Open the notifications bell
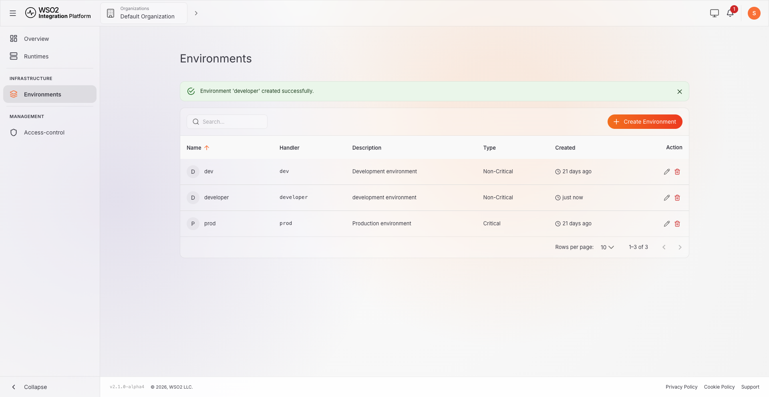Viewport: 769px width, 397px height. click(x=730, y=13)
